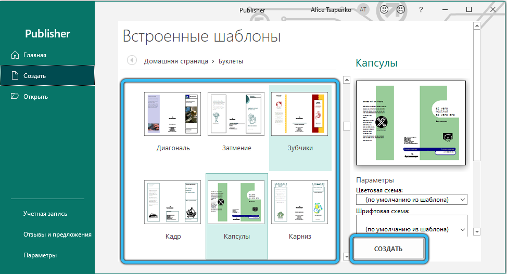
Task: Select the Карниз template thumbnail
Action: (299, 202)
